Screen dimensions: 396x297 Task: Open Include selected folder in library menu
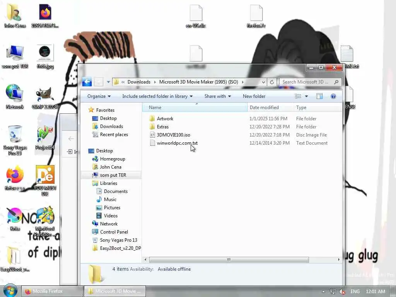[x=157, y=96]
